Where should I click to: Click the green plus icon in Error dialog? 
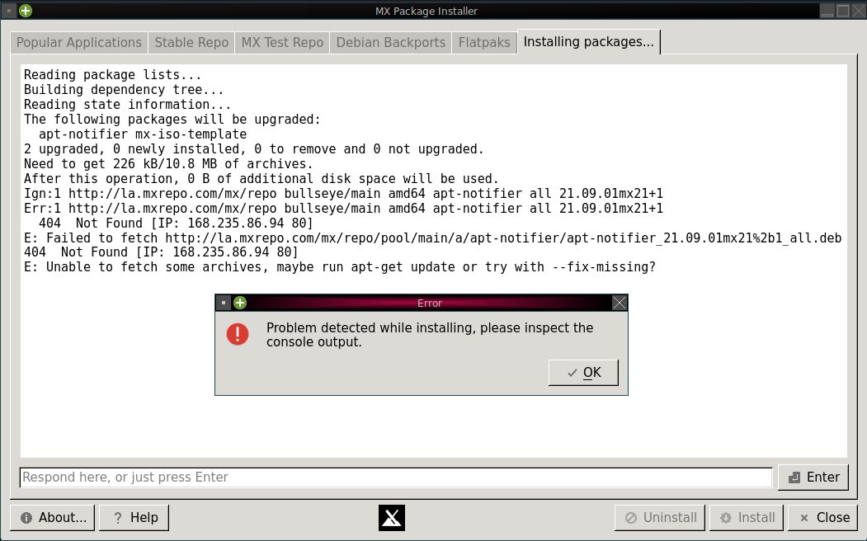coord(240,303)
